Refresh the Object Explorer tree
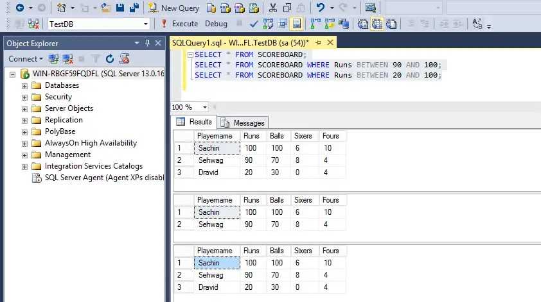The height and width of the screenshot is (302, 541). point(110,59)
